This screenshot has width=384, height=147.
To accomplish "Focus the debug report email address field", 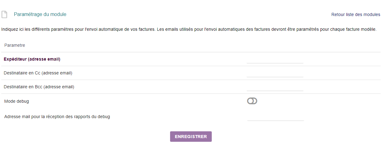I will [x=276, y=117].
